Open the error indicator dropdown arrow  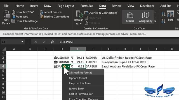click(x=68, y=67)
